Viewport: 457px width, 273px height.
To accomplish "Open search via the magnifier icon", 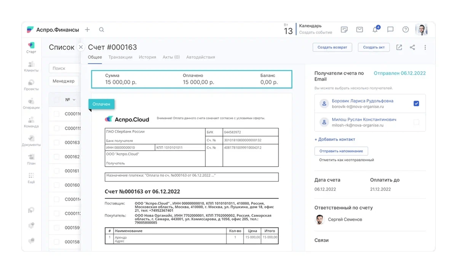I will click(x=101, y=30).
